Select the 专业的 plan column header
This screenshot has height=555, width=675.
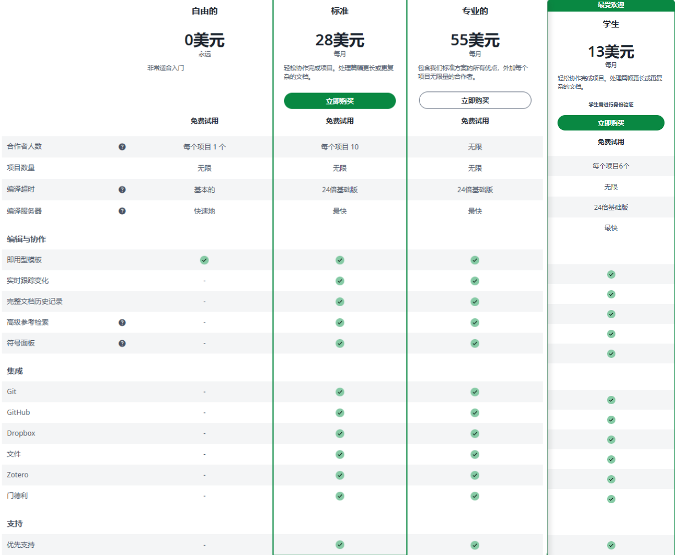[x=475, y=11]
